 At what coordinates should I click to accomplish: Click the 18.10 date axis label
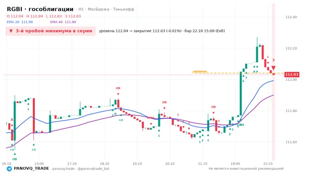pos(105,163)
